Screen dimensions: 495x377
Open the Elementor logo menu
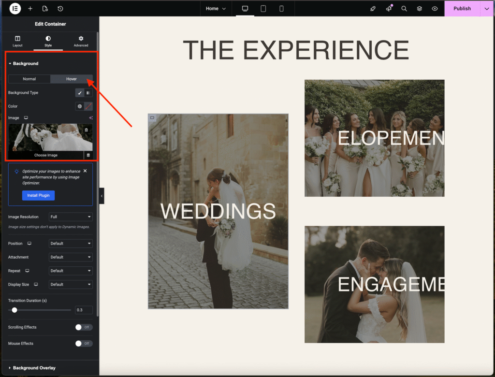tap(15, 9)
